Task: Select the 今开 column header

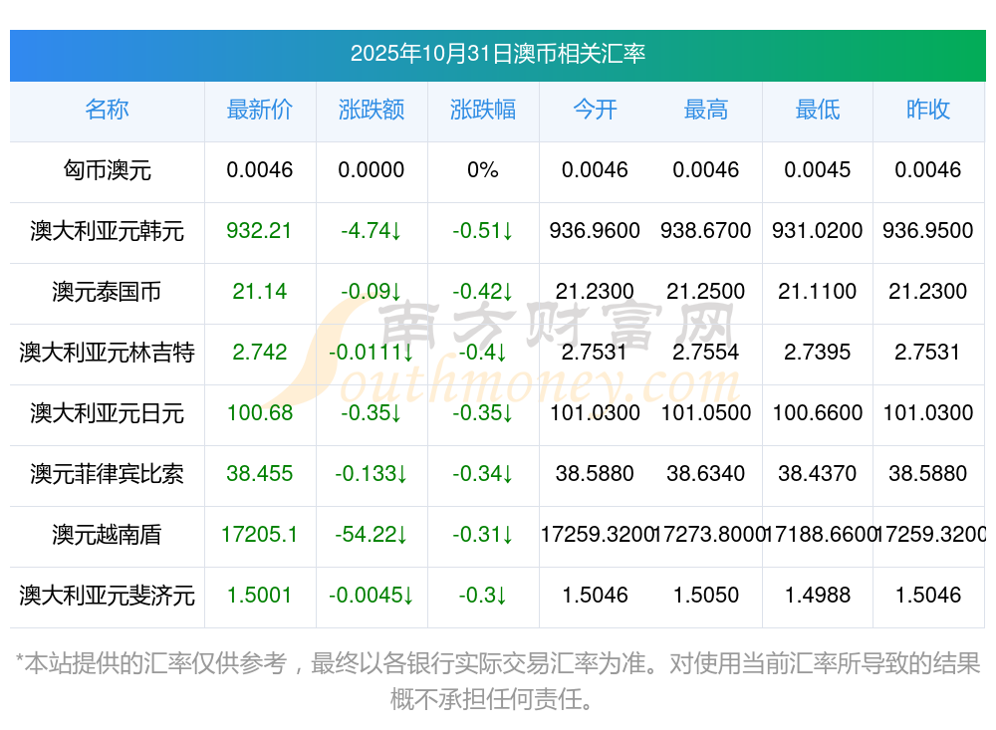Action: 595,110
